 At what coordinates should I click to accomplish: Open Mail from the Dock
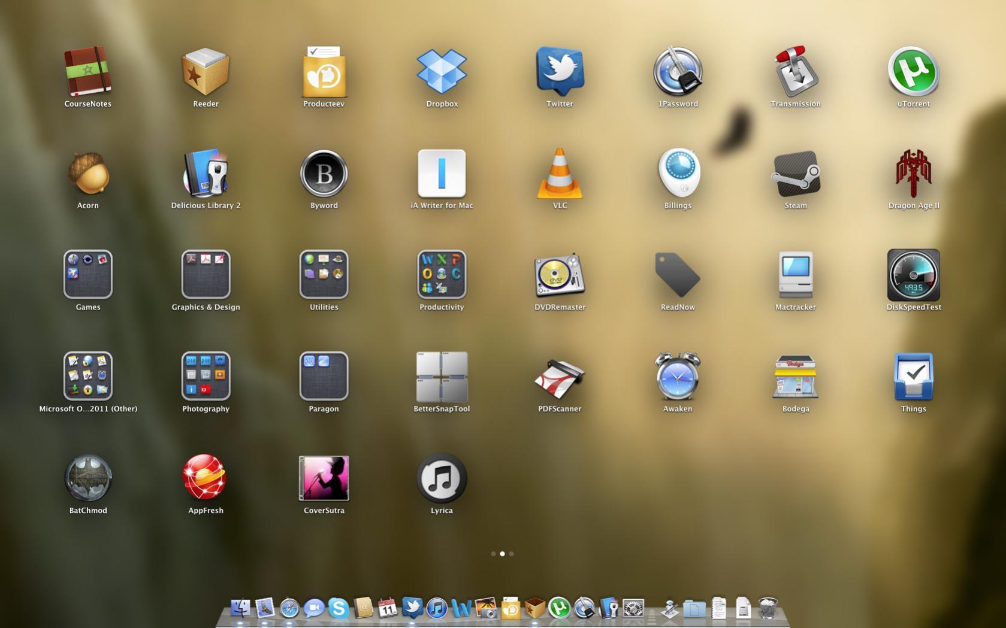265,608
